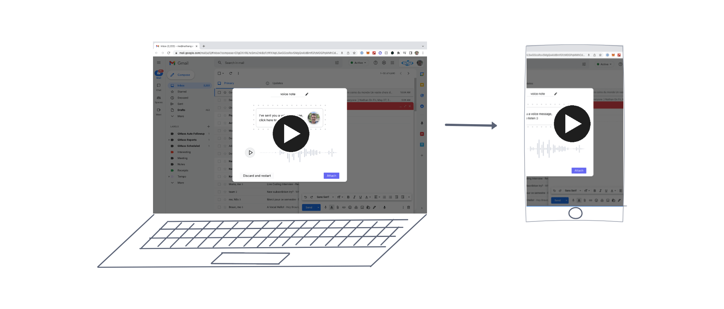Star the team 2 email
The image size is (724, 309).
(225, 192)
